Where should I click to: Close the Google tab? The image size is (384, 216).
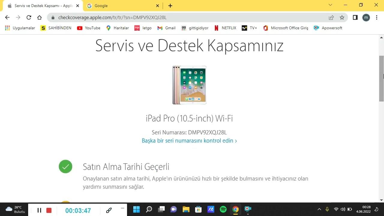click(158, 6)
